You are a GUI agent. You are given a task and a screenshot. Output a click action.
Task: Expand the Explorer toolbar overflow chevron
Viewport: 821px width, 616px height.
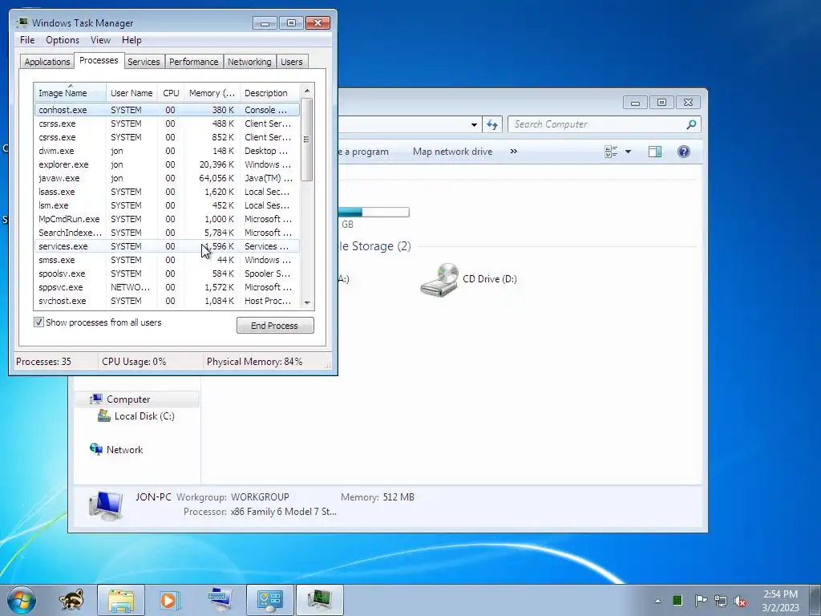pyautogui.click(x=514, y=152)
